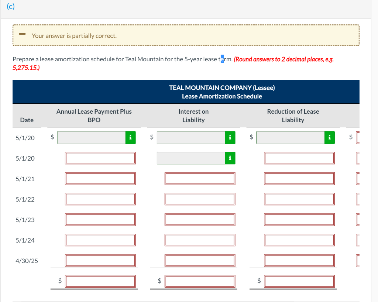This screenshot has height=302, width=378.
Task: Click 'Your answer is partially correct.' message
Action: [74, 36]
